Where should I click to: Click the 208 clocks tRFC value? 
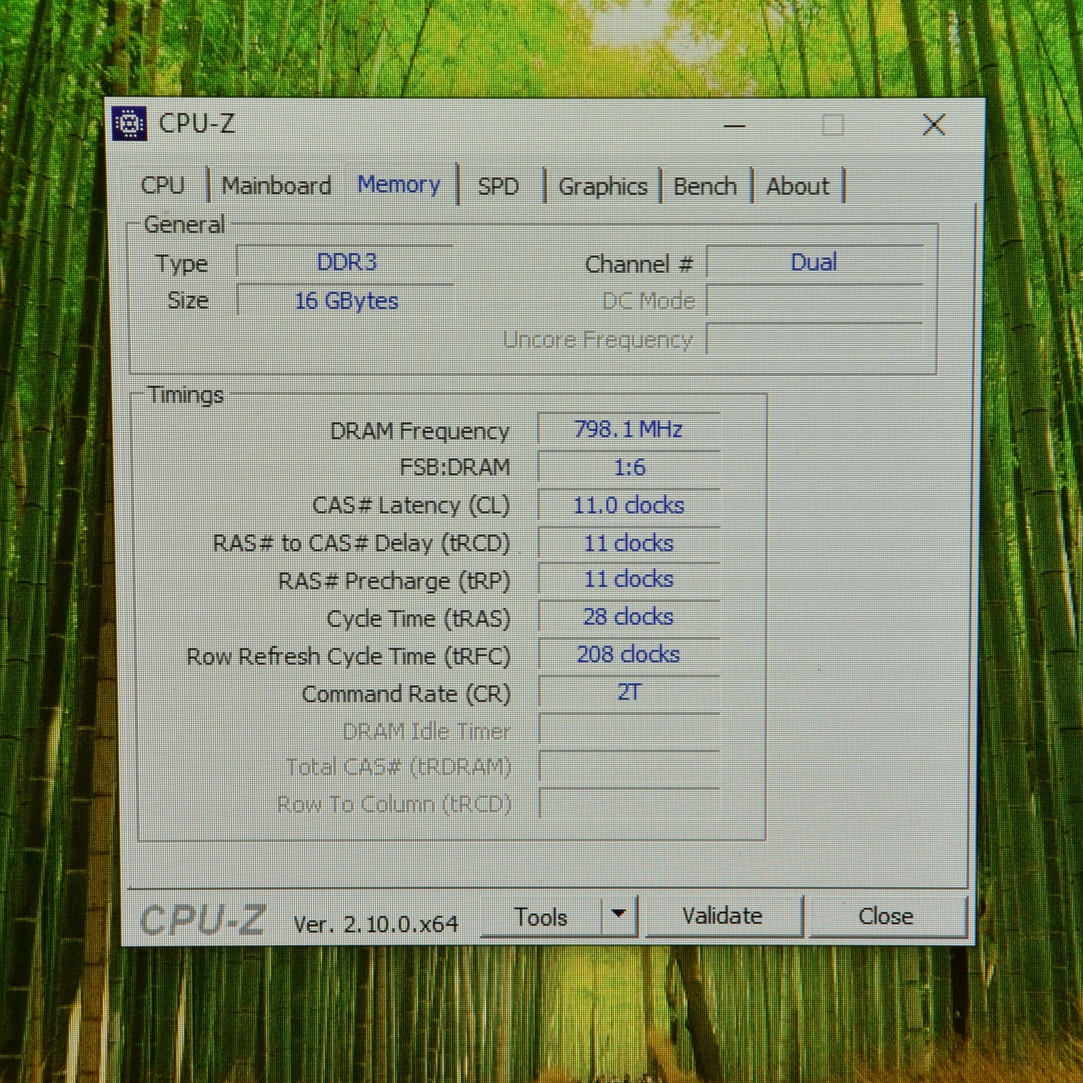coord(628,654)
